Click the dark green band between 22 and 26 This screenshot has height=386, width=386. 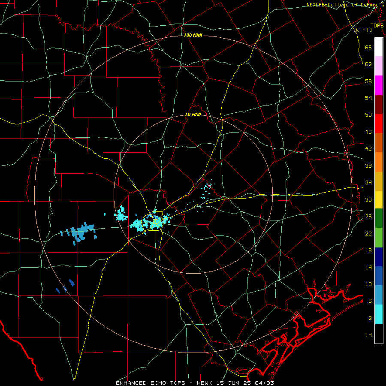[x=379, y=218]
